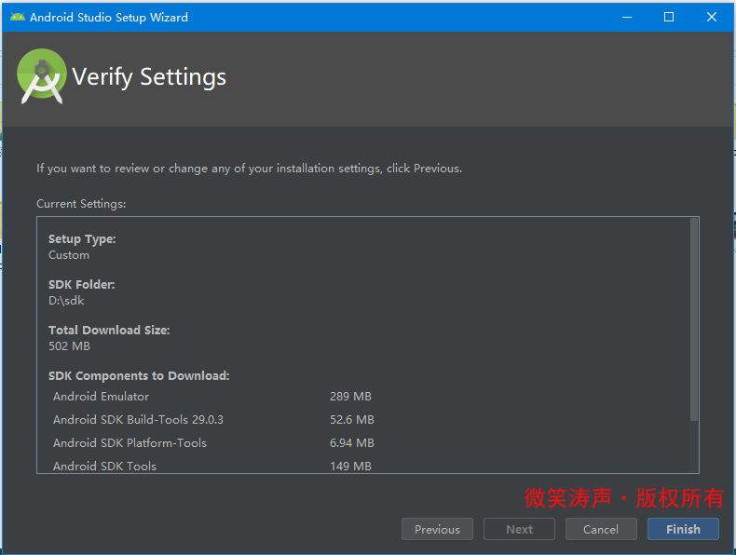The image size is (736, 555).
Task: Click the 289 MB size value
Action: click(x=350, y=397)
